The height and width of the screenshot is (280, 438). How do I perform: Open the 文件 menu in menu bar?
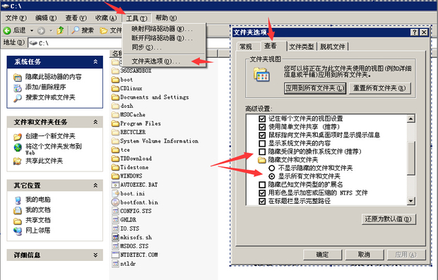pyautogui.click(x=16, y=18)
